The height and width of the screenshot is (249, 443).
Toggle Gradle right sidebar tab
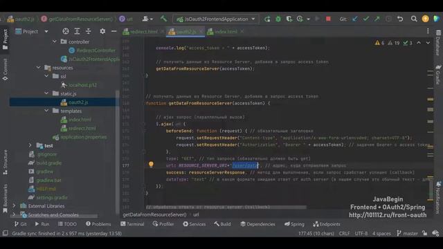[438, 74]
